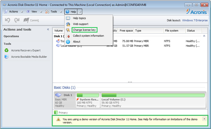
Task: Click the Disk 1 label in Basic Disks panel
Action: (x=68, y=95)
